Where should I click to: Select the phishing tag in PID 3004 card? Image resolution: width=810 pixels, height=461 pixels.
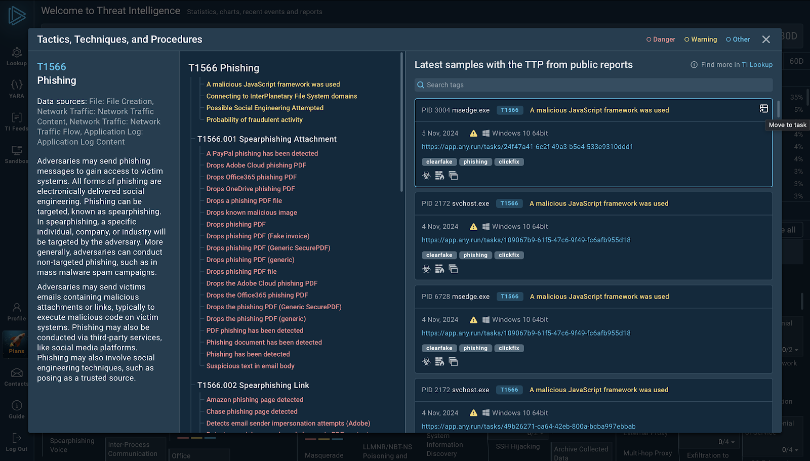(475, 162)
